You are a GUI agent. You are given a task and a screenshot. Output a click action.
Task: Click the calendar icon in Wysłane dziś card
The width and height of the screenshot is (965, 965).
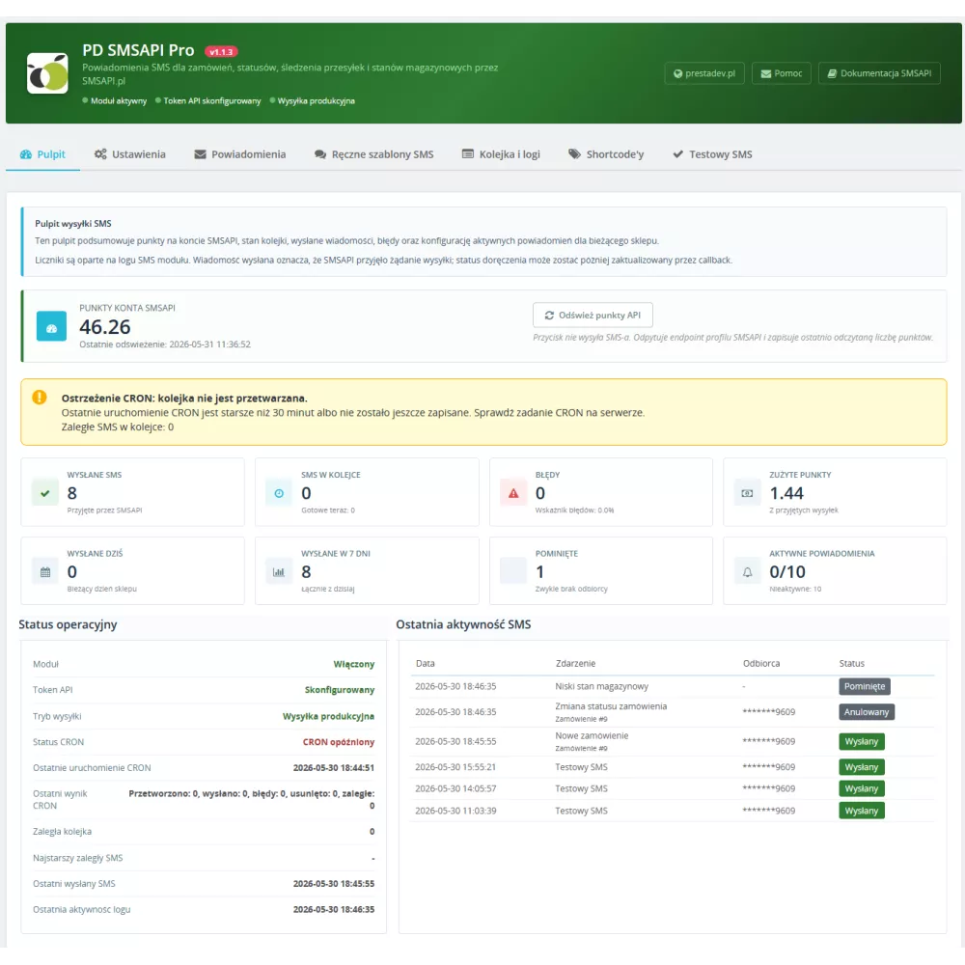click(x=45, y=571)
